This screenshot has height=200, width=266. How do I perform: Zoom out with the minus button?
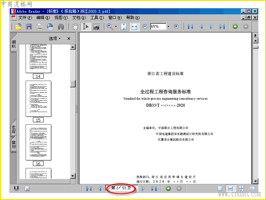click(145, 26)
